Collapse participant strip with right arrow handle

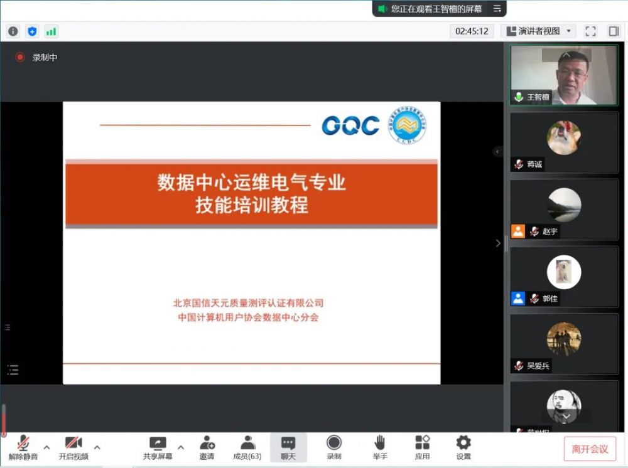pyautogui.click(x=498, y=243)
